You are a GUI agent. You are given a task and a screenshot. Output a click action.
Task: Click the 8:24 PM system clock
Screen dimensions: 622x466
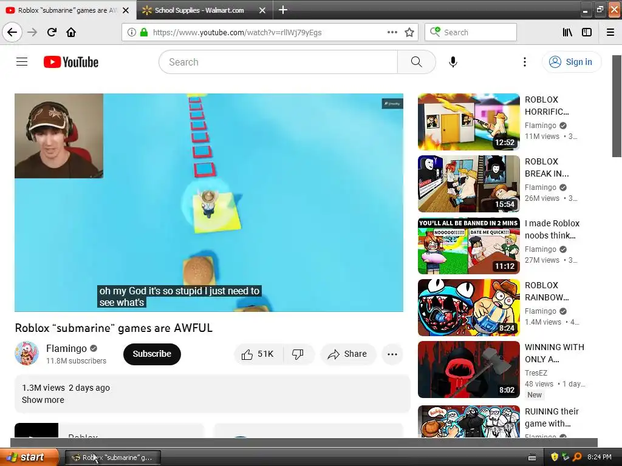tap(600, 458)
